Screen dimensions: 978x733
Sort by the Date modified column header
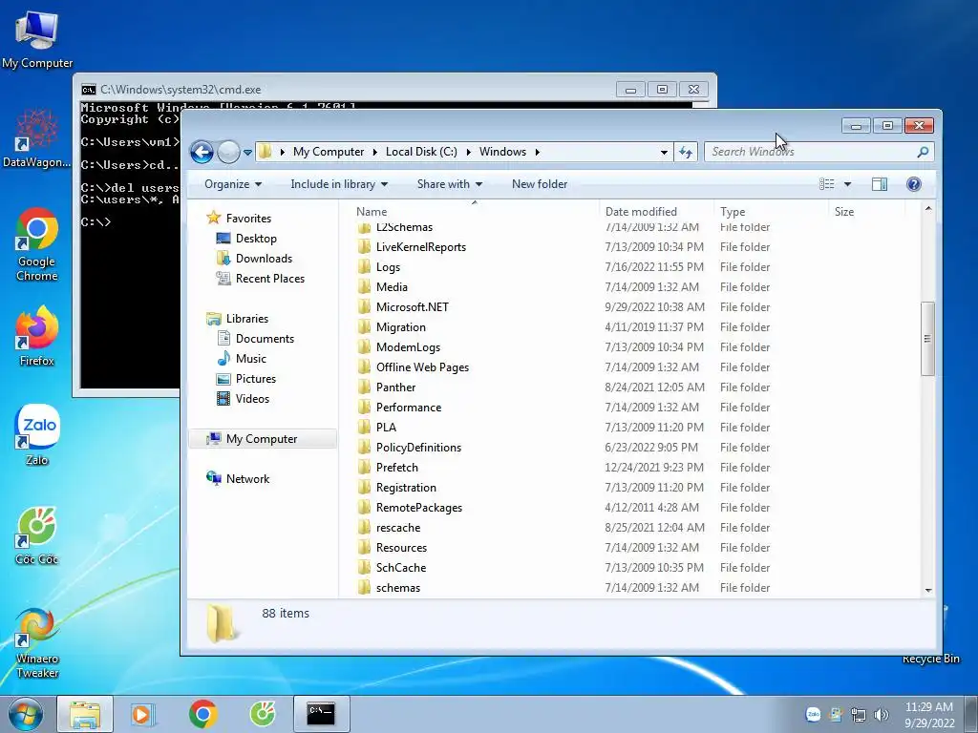pyautogui.click(x=641, y=211)
